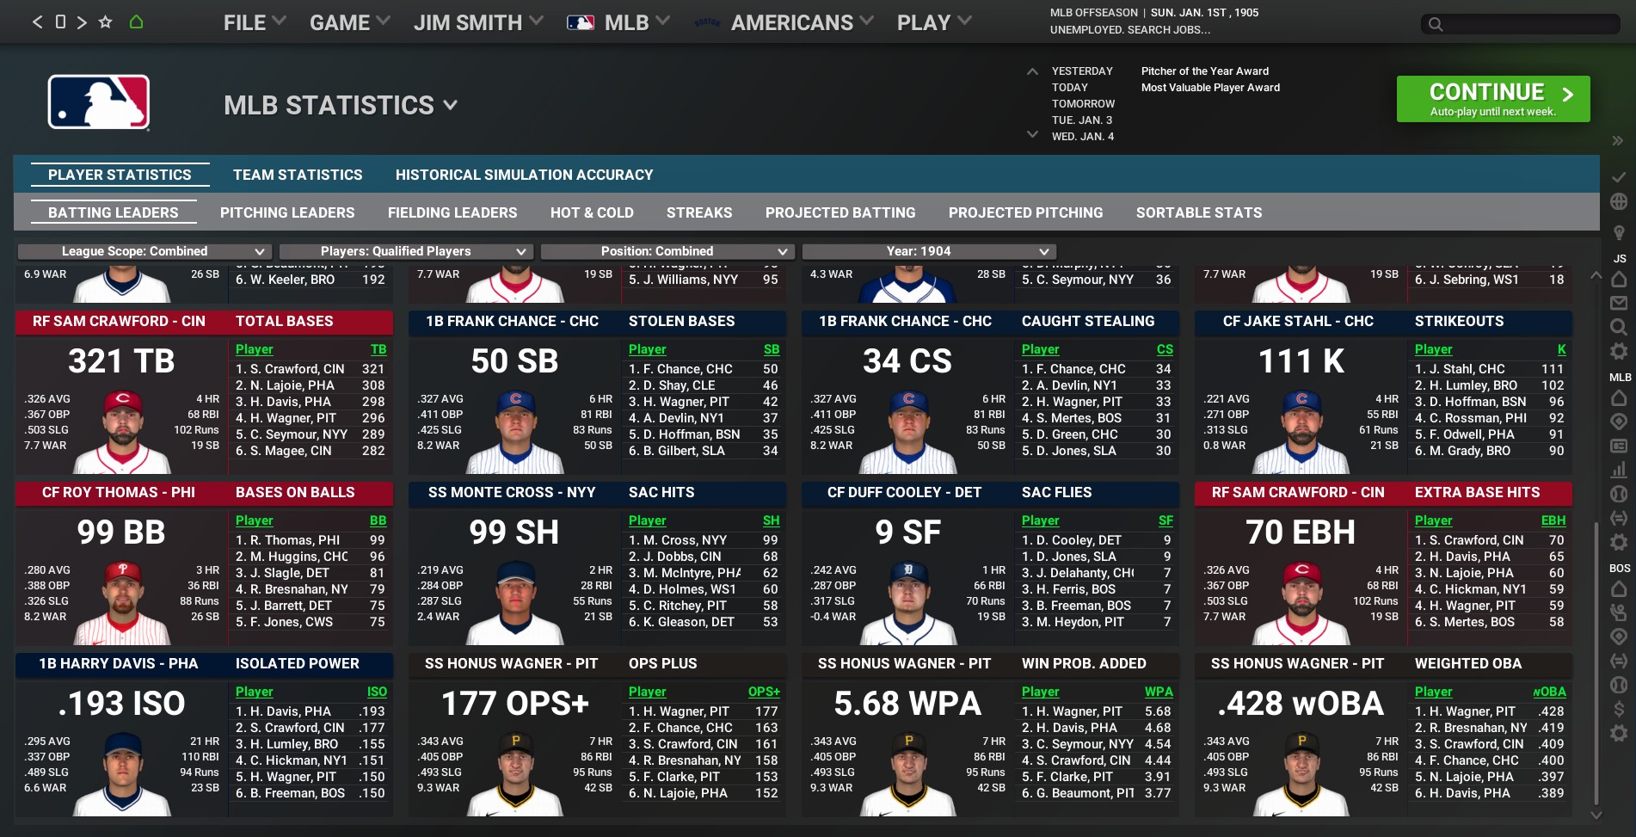The image size is (1636, 837).
Task: Show earlier schedule days with the up chevron
Action: (1032, 71)
